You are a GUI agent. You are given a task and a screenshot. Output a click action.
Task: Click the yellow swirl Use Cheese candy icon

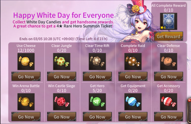tap(26, 62)
